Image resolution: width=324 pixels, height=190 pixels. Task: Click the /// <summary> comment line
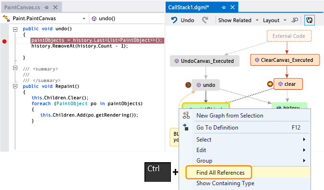coord(40,69)
